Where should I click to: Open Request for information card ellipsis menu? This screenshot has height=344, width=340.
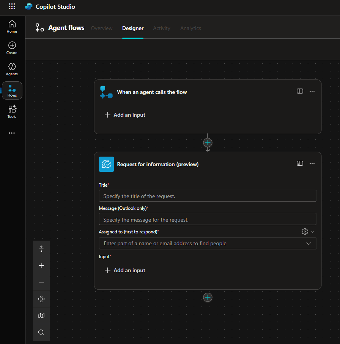pyautogui.click(x=312, y=163)
